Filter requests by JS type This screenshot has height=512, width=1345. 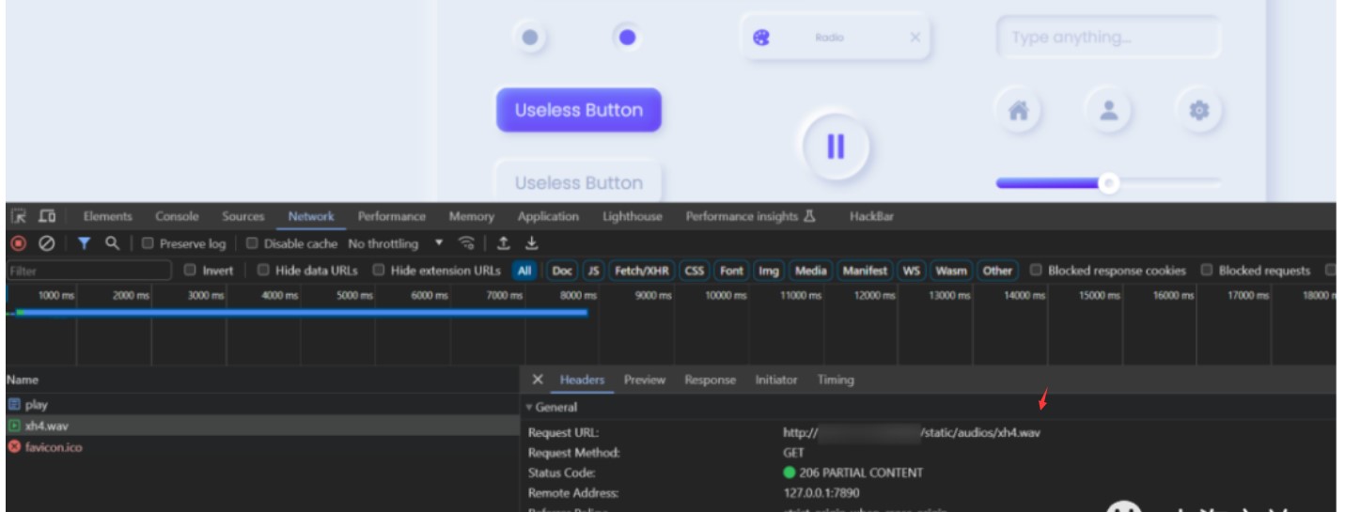pos(593,271)
